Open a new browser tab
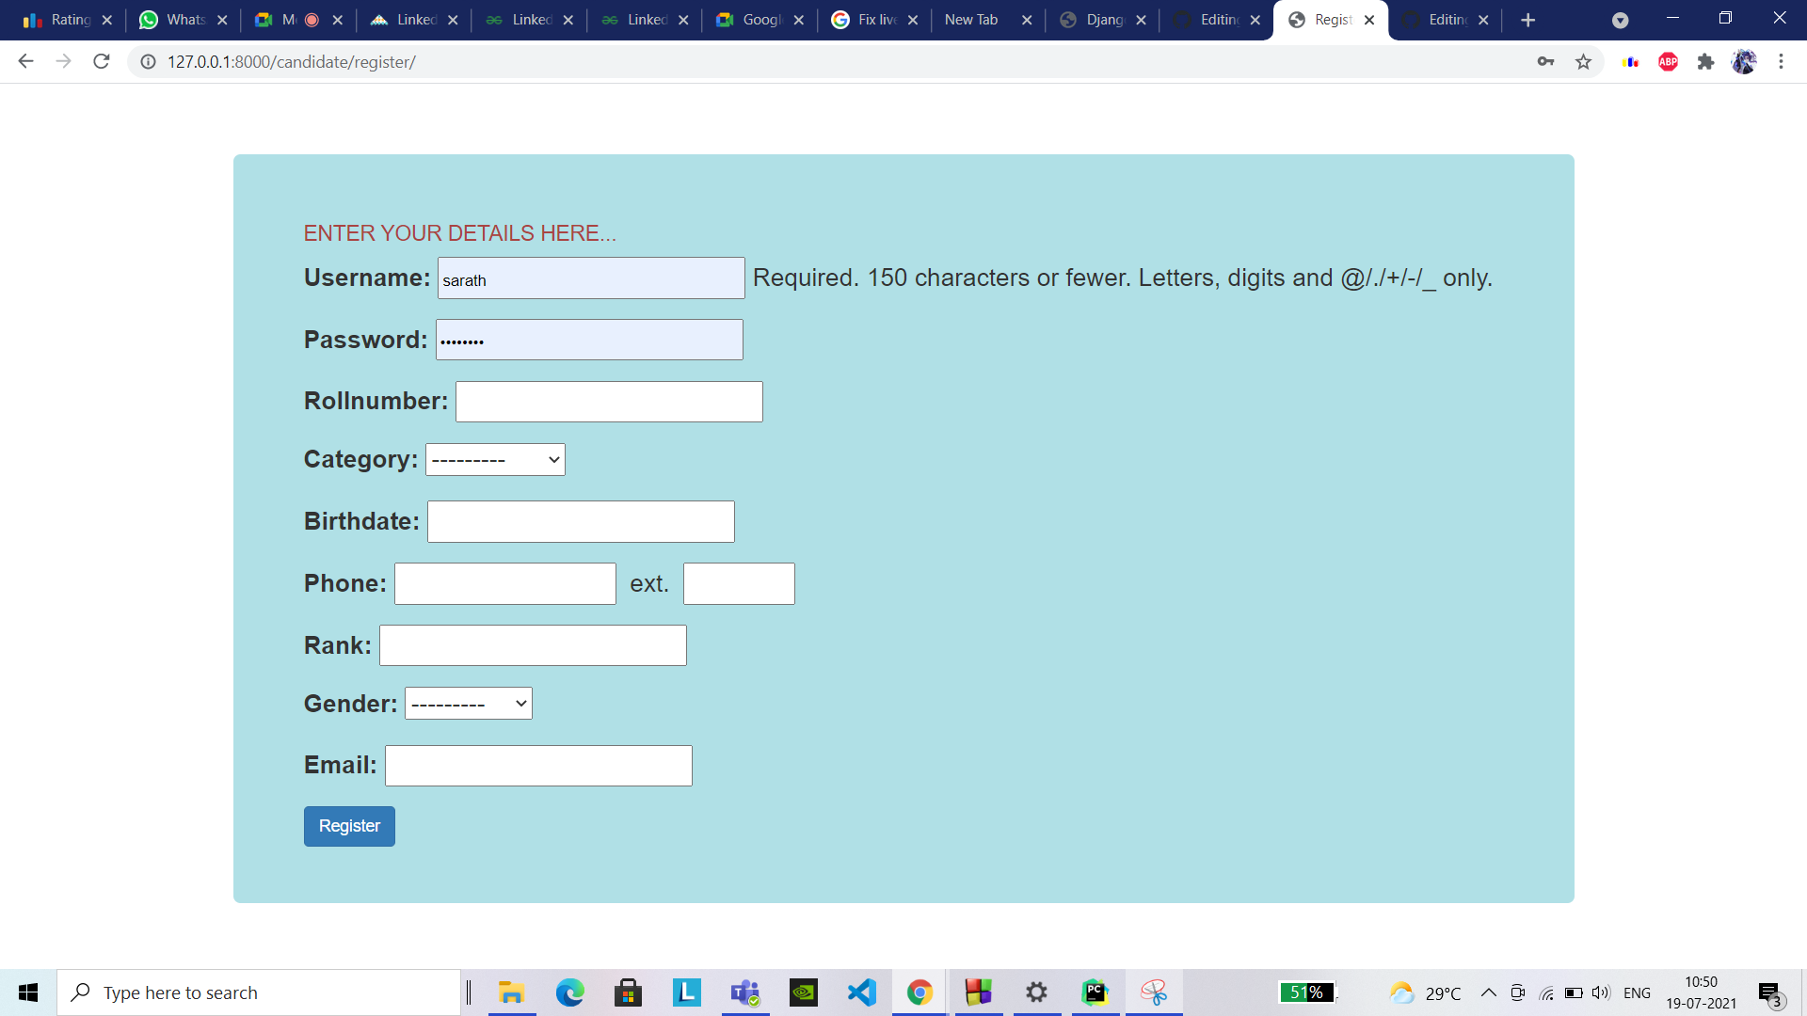 click(x=1527, y=20)
